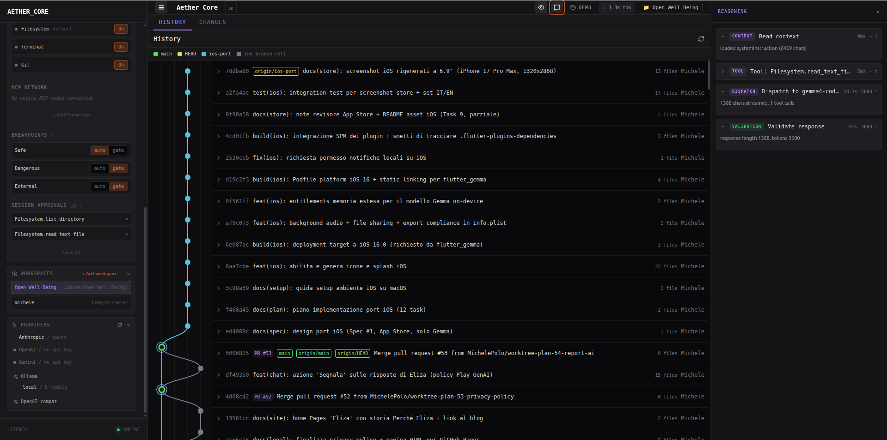Remove Filesystem.list_directory session approval
The width and height of the screenshot is (887, 440).
click(x=126, y=219)
